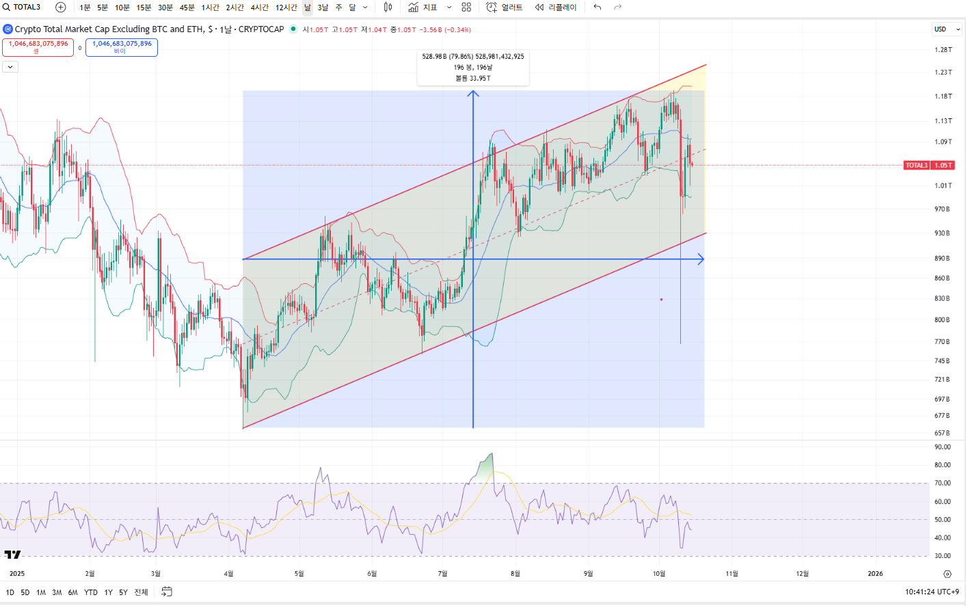The width and height of the screenshot is (966, 606).
Task: Select the 45분 timeframe
Action: (x=187, y=8)
